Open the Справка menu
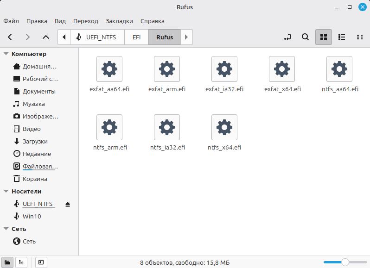This screenshot has width=370, height=268. point(153,21)
